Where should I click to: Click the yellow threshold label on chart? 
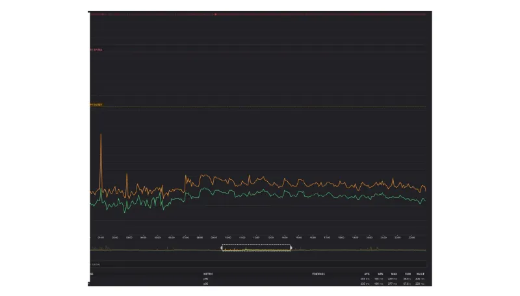point(96,105)
